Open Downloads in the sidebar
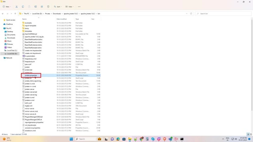This screenshot has width=253, height=142. (10, 38)
